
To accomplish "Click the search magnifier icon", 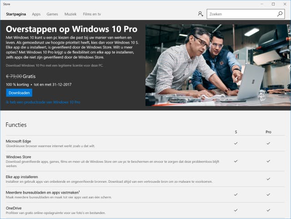I will click(x=280, y=14).
